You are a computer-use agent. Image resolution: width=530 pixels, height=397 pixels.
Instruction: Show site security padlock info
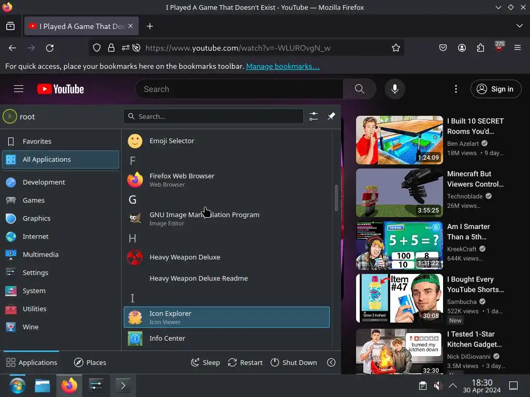point(111,48)
